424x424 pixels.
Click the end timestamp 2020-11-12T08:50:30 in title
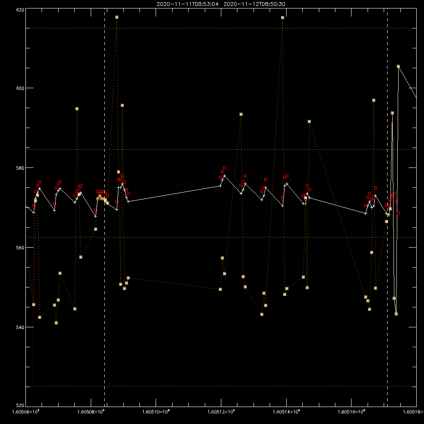(x=254, y=4)
